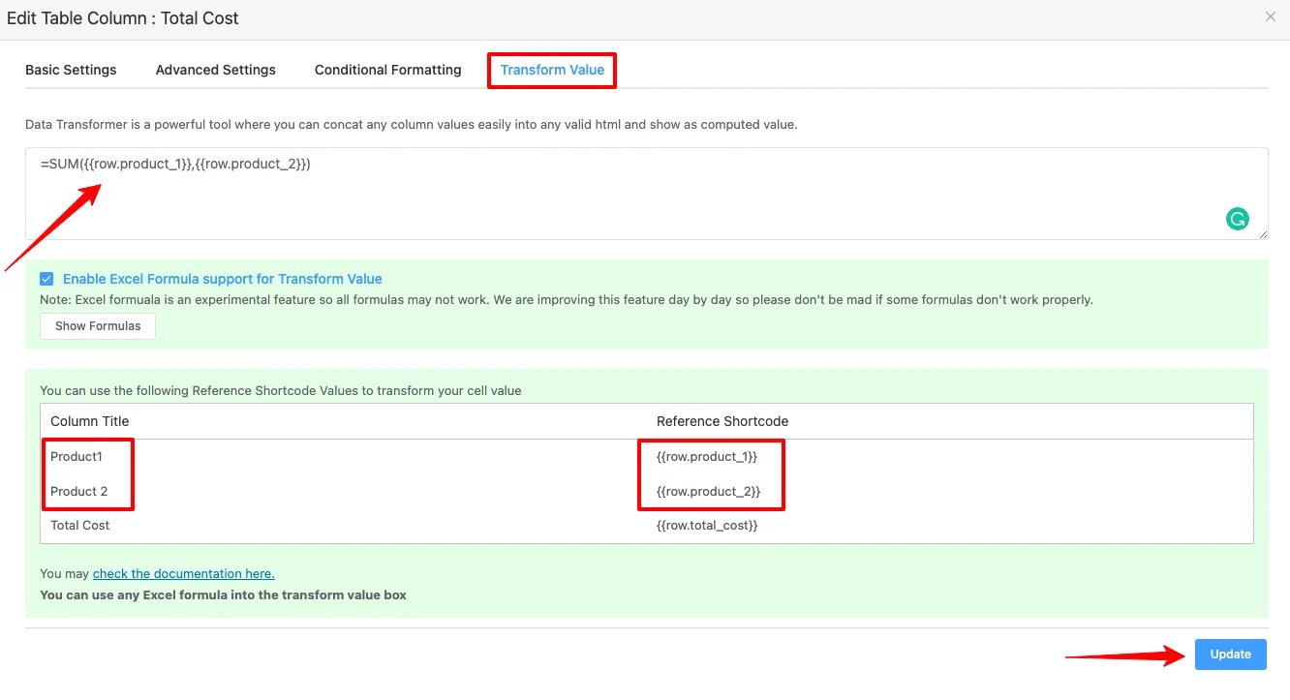Grab the textarea resize handle corner
This screenshot has width=1290, height=700.
(x=1262, y=234)
